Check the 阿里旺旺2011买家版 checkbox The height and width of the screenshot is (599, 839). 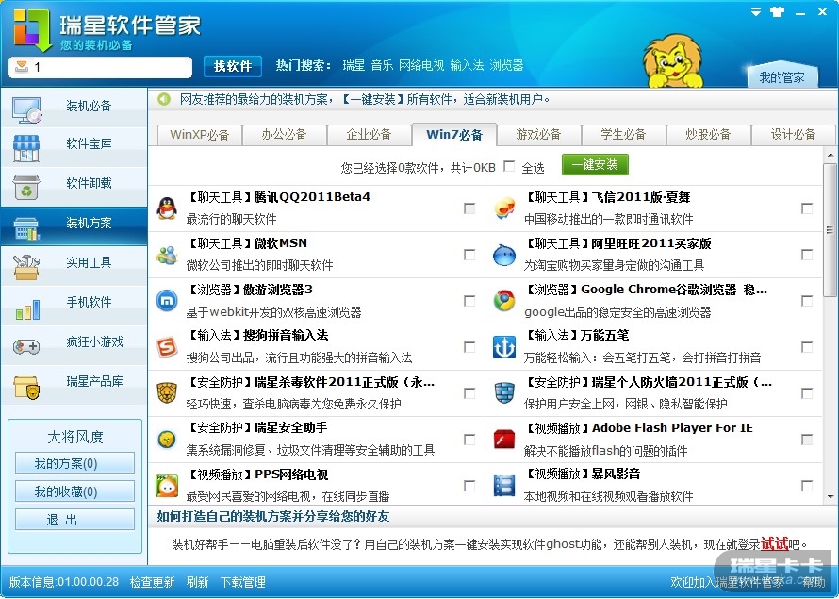(x=807, y=255)
